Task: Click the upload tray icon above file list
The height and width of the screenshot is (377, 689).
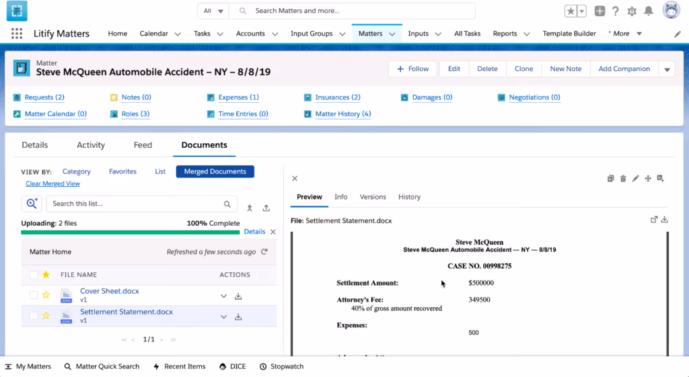Action: point(266,208)
